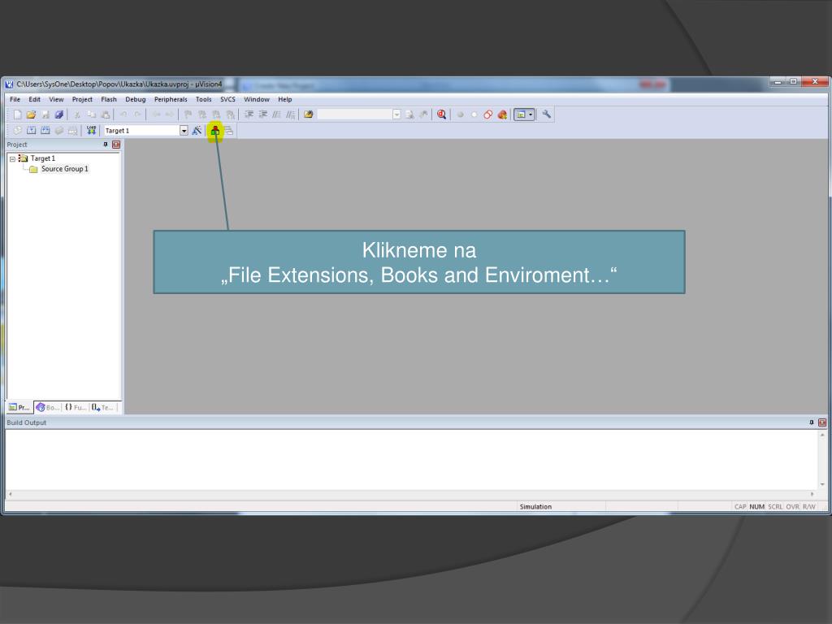This screenshot has width=832, height=624.
Task: Click the Navigate Backwards arrow icon
Action: click(157, 115)
